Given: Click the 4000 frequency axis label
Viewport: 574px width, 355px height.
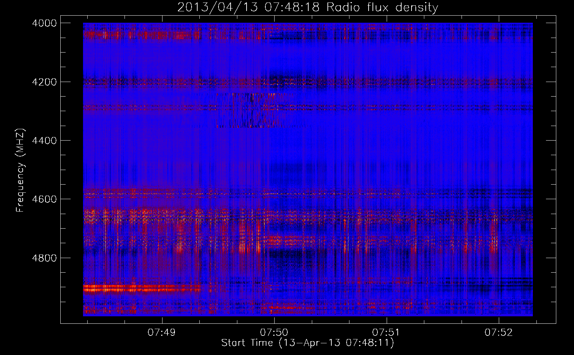Looking at the screenshot, I should click(x=44, y=23).
